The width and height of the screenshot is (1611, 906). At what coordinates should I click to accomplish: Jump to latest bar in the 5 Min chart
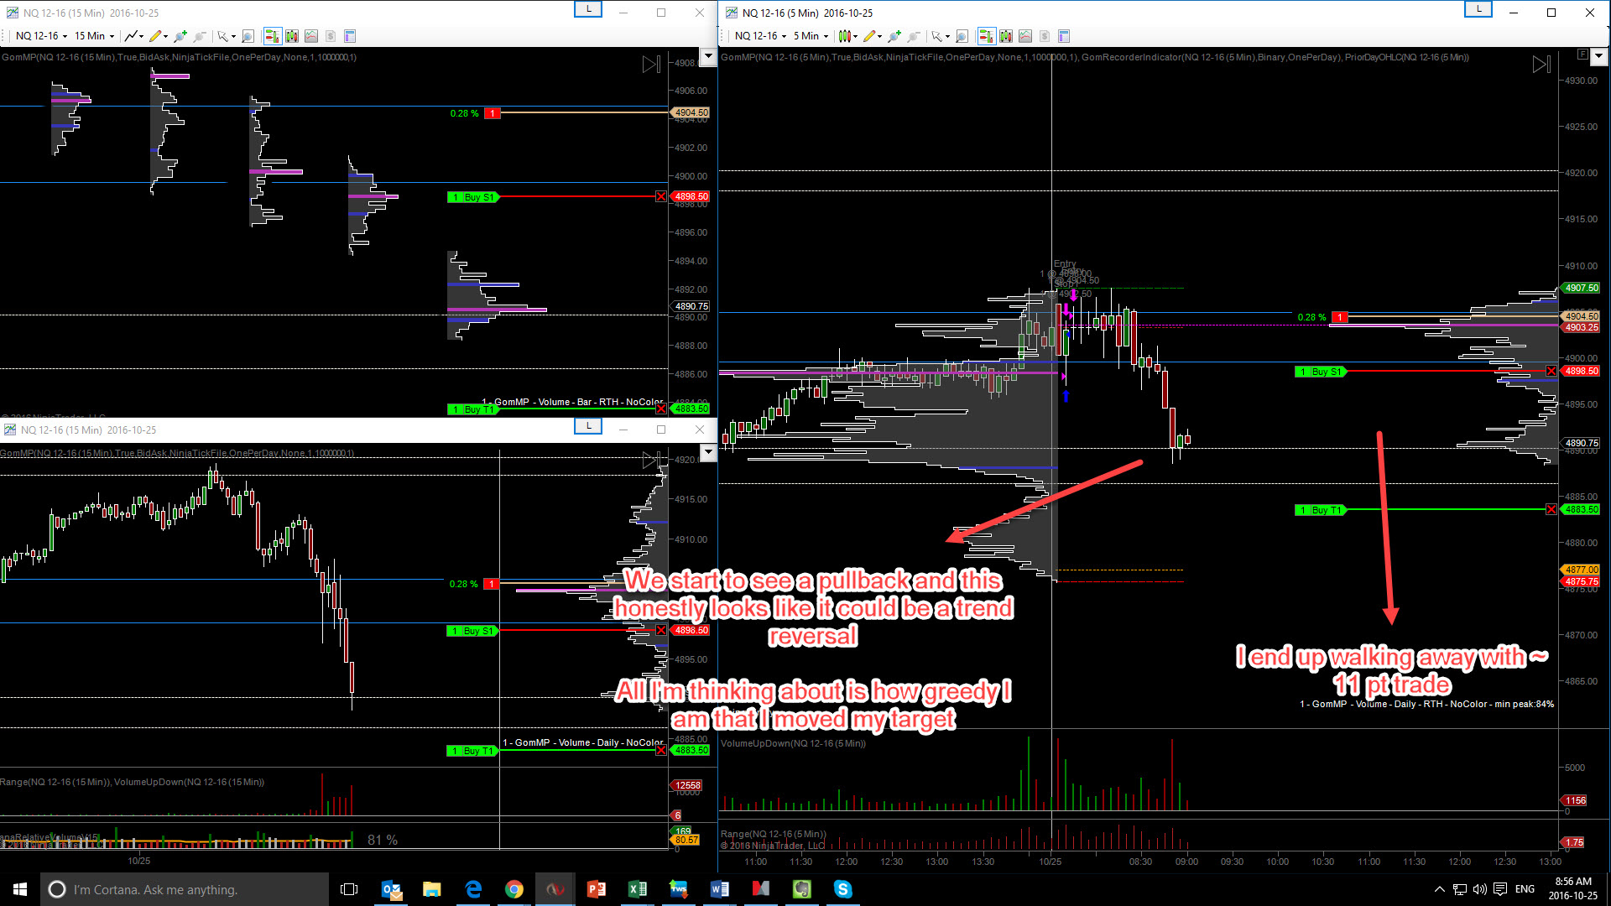(1541, 65)
